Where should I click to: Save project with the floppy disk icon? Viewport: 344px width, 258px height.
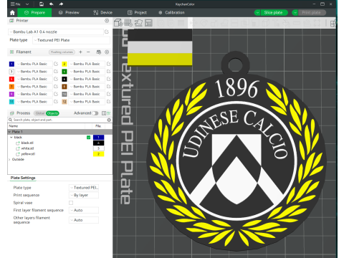pos(42,4)
